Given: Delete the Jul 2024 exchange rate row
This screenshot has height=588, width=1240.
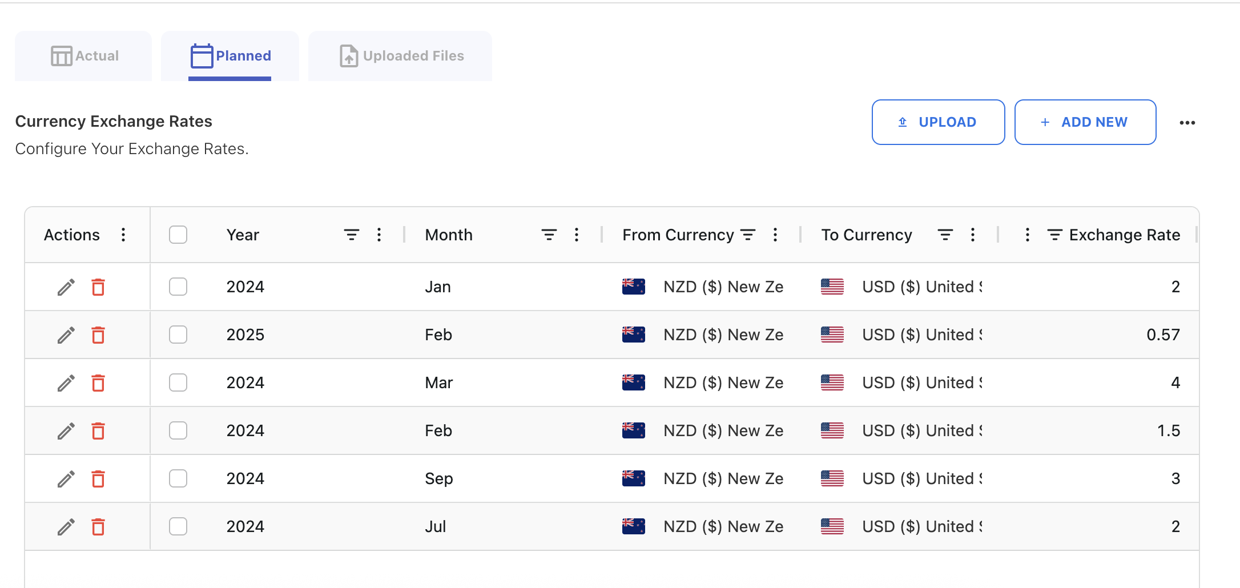Looking at the screenshot, I should coord(98,526).
